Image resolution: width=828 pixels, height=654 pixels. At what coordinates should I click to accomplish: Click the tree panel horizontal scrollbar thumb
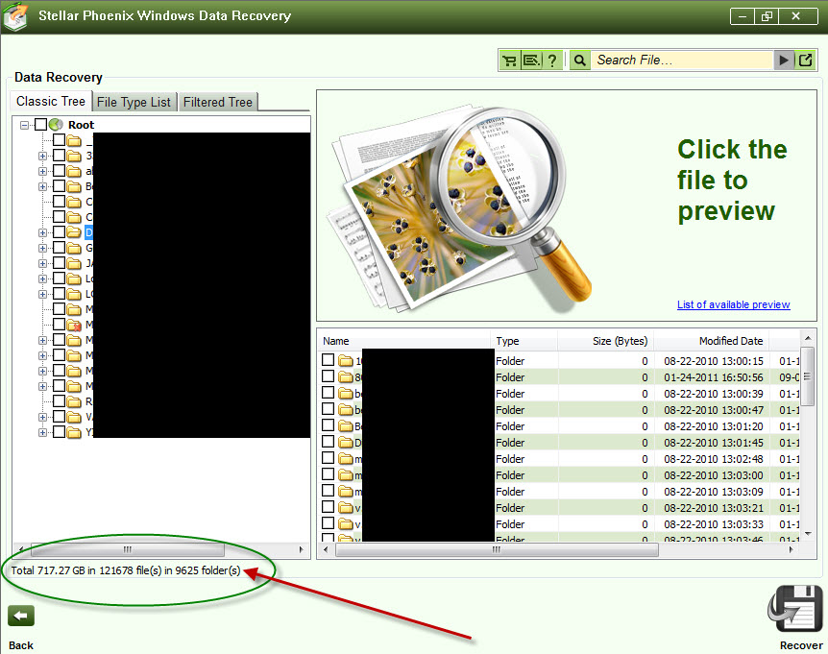127,549
